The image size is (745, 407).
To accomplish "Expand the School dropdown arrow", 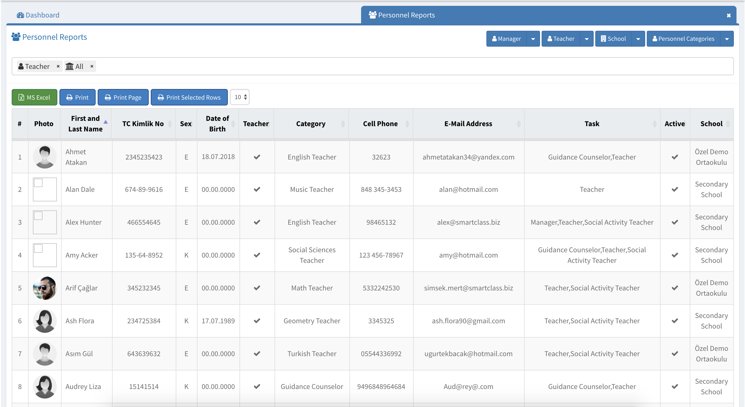I will tap(638, 39).
